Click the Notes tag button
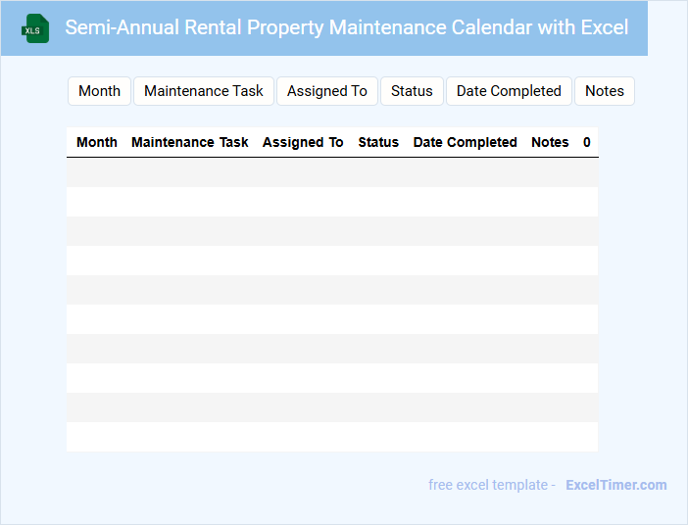Image resolution: width=688 pixels, height=525 pixels. tap(605, 91)
